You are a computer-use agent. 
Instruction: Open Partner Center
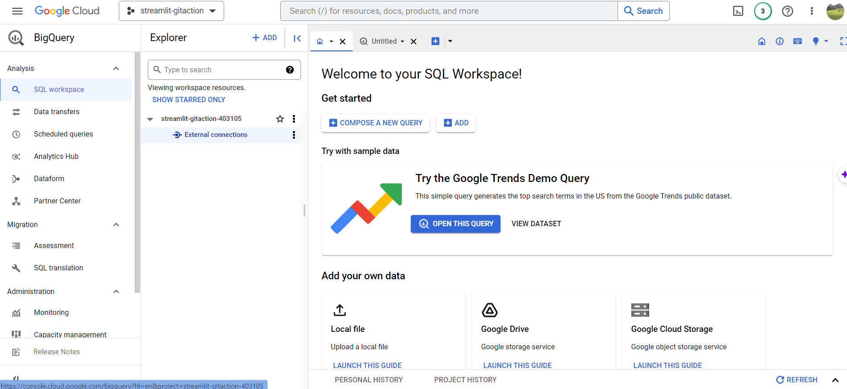click(x=66, y=201)
